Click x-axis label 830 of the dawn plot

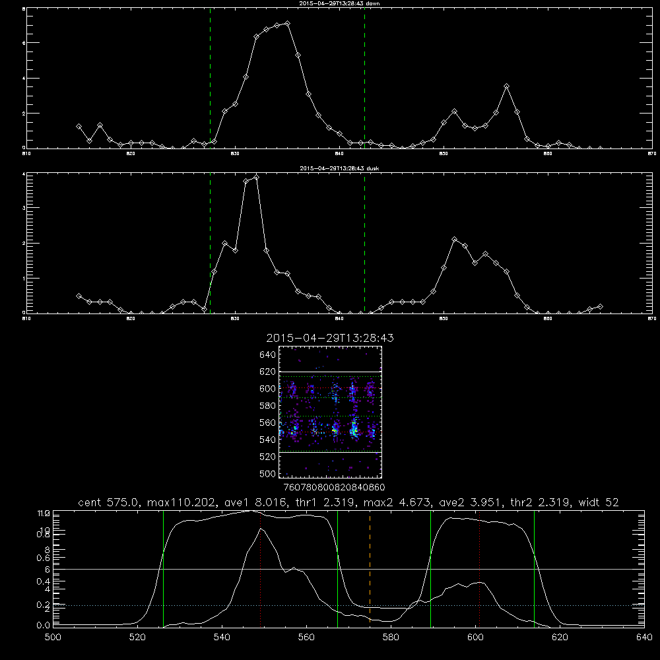235,154
